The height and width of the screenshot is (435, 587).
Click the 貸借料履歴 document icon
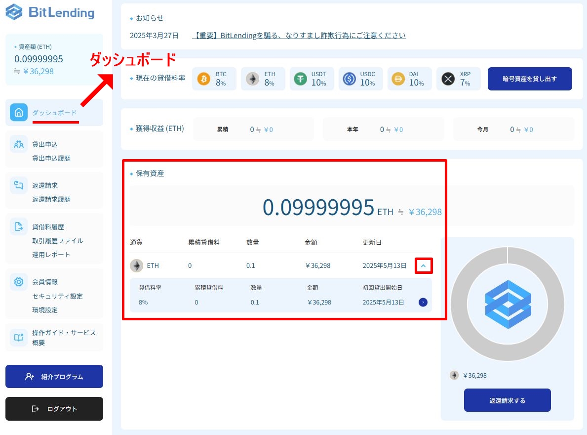click(x=19, y=226)
